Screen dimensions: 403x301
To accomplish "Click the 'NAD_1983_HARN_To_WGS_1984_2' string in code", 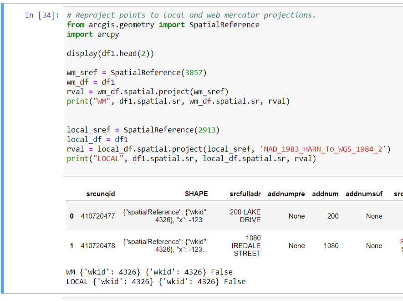I will pos(323,149).
